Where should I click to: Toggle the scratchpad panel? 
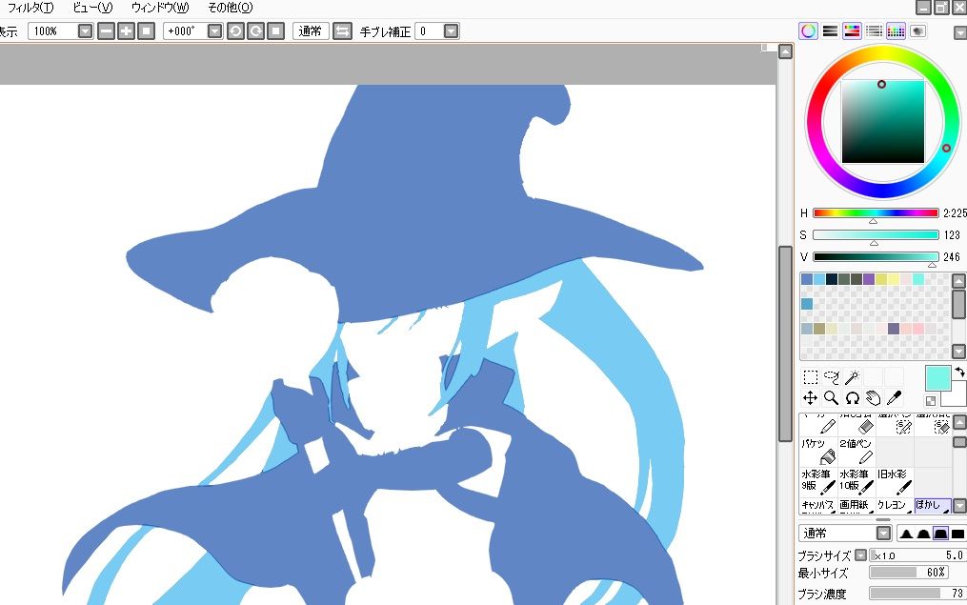point(917,30)
